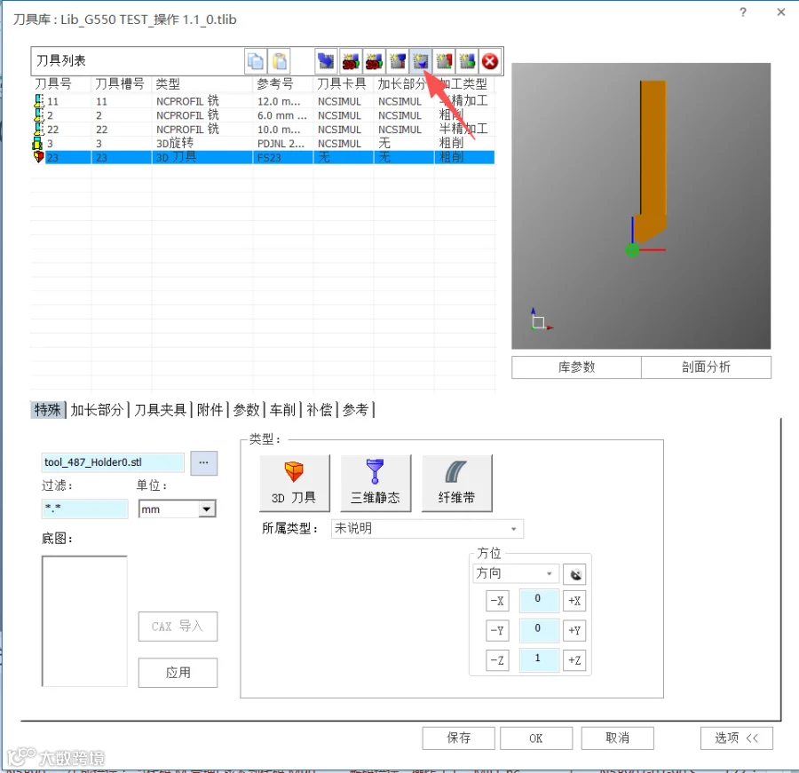Click the 过滤 filter input field
Viewport: 799px width, 773px height.
(84, 509)
